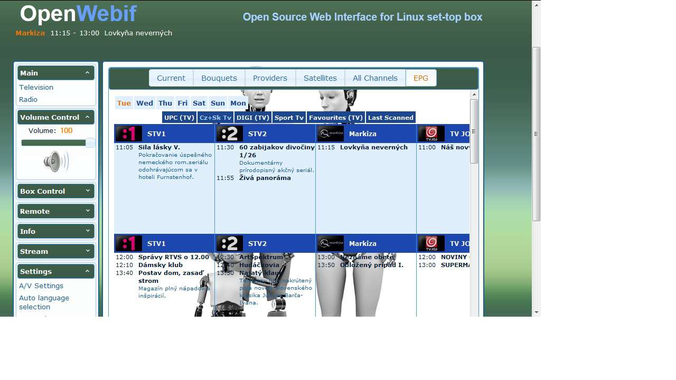676x380 pixels.
Task: Click the volume value 100
Action: click(x=66, y=130)
